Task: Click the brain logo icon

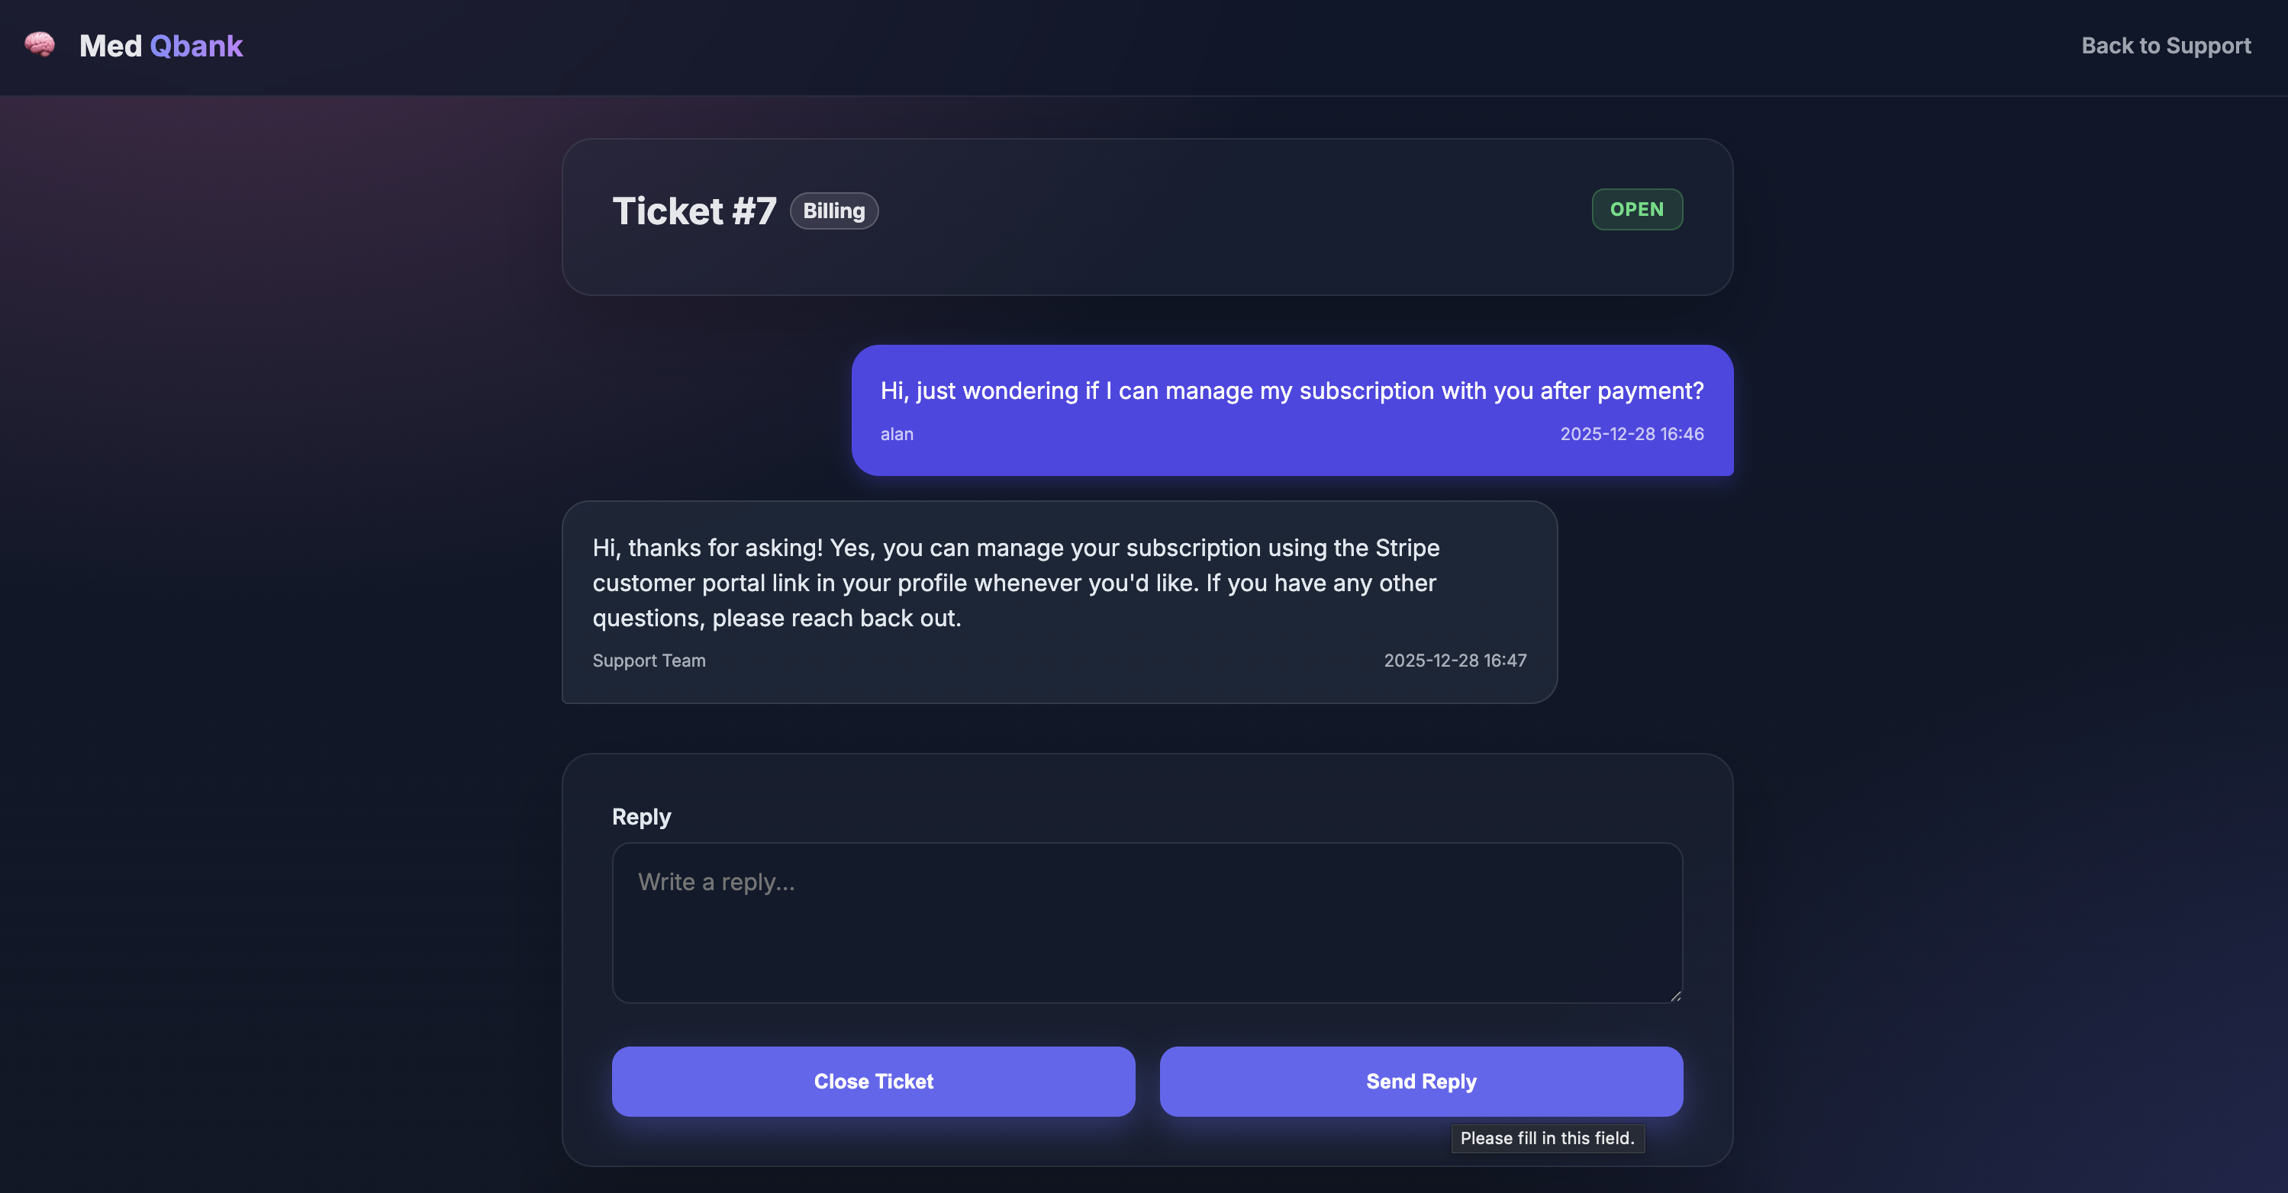Action: pos(39,44)
